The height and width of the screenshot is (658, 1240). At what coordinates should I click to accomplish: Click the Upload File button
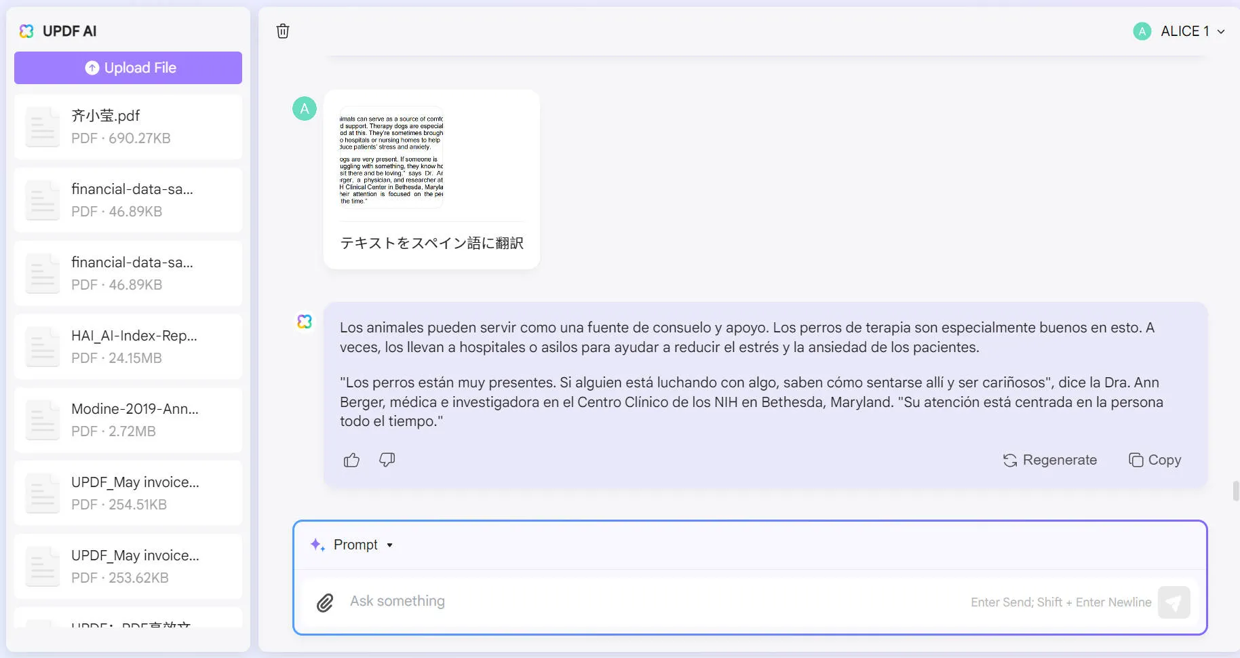click(128, 68)
